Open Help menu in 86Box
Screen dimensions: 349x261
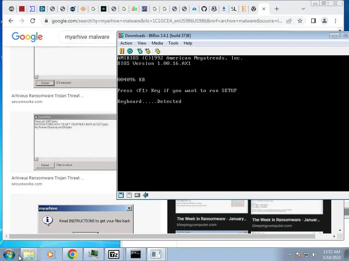click(x=188, y=43)
